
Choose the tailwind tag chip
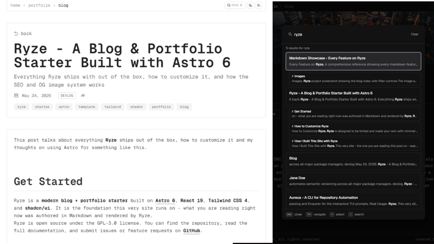[113, 107]
